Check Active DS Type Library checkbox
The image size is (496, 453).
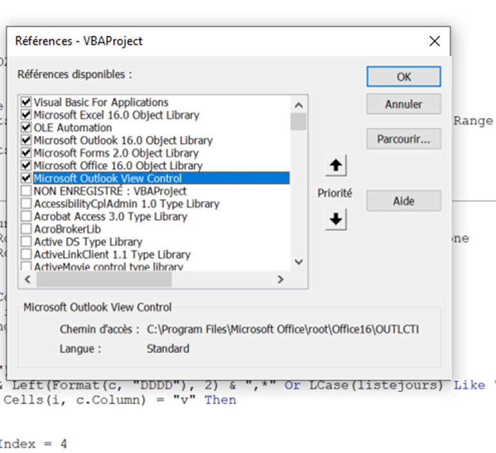click(26, 242)
